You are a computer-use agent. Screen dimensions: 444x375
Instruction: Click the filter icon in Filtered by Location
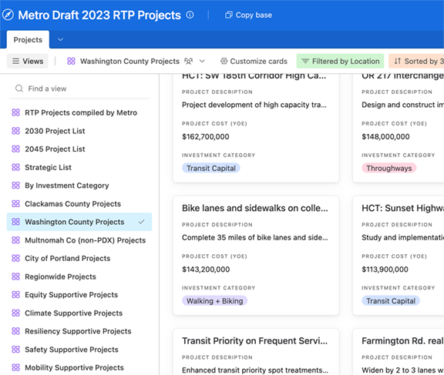(305, 61)
